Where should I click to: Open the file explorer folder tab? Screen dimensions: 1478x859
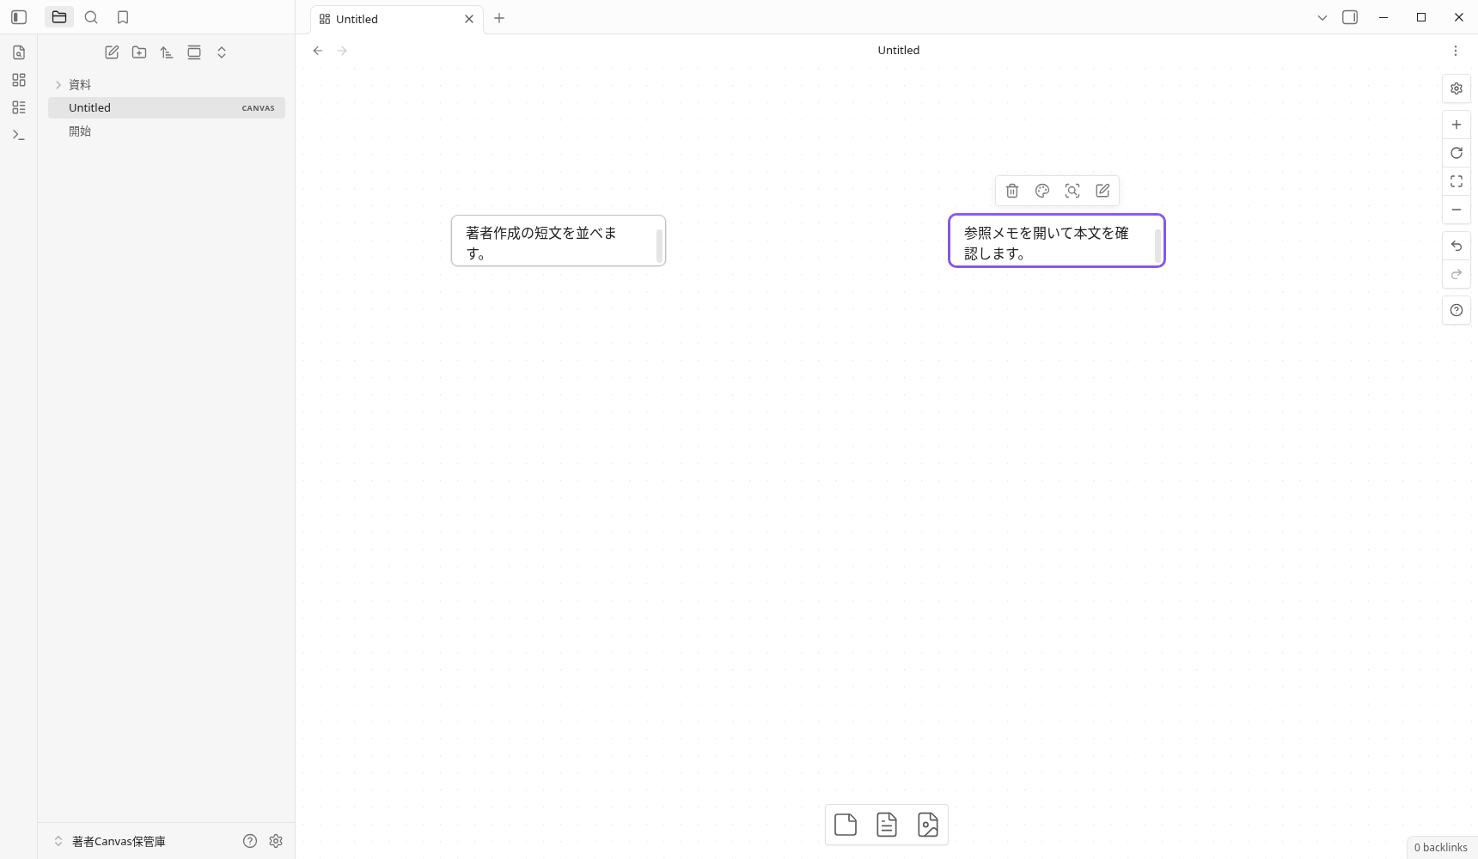click(59, 17)
